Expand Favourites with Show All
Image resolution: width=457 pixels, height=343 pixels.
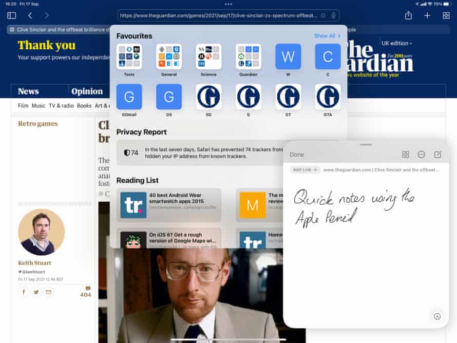click(x=327, y=36)
